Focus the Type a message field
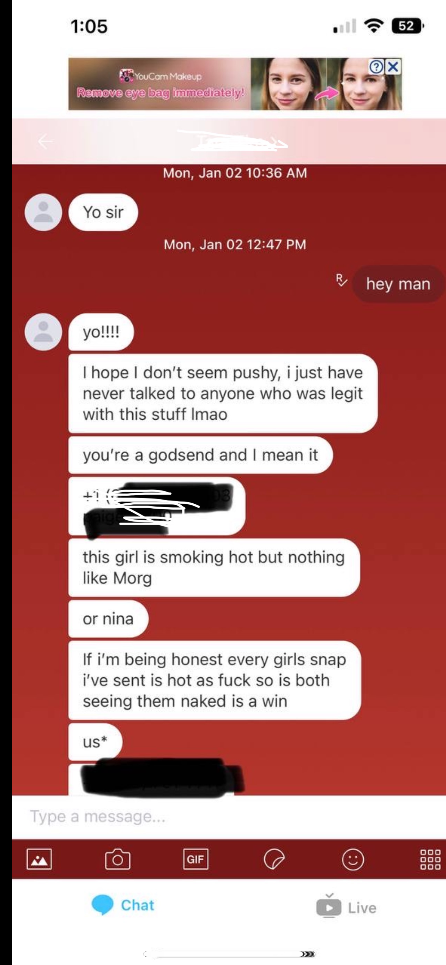This screenshot has width=446, height=965. (x=229, y=817)
